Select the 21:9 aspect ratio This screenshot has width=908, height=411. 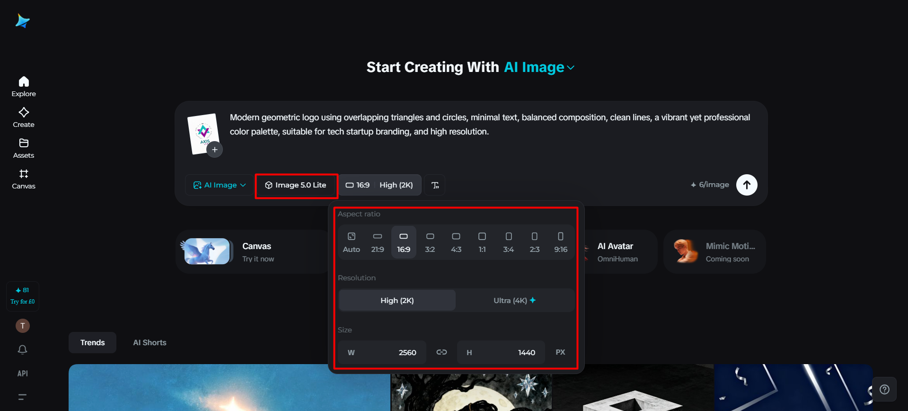pos(378,242)
